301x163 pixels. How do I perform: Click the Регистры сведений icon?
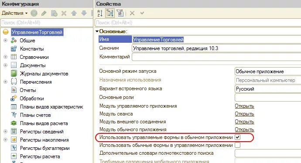click(14, 131)
